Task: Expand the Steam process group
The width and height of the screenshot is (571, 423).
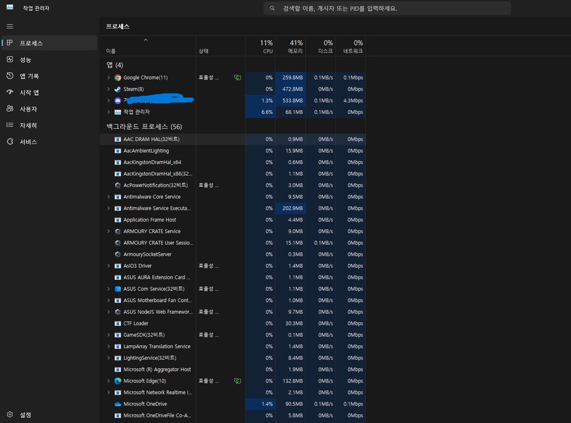Action: click(108, 89)
